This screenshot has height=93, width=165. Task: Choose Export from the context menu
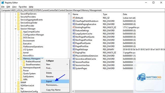[x=55, y=81]
